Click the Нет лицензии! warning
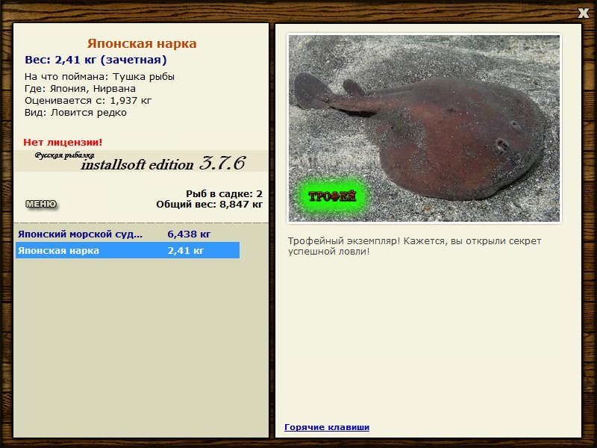 pyautogui.click(x=63, y=143)
